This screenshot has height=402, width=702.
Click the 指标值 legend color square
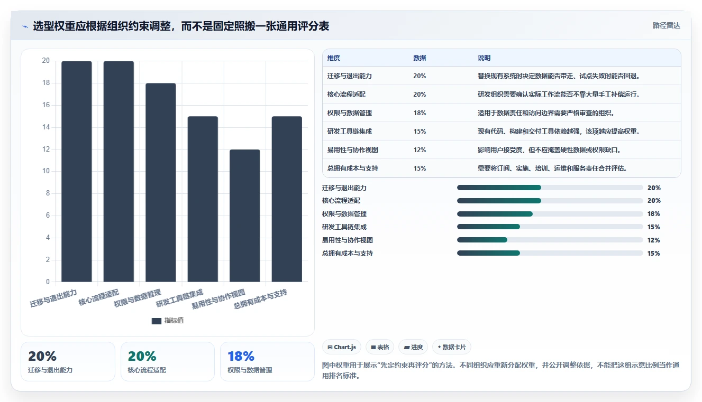click(156, 321)
